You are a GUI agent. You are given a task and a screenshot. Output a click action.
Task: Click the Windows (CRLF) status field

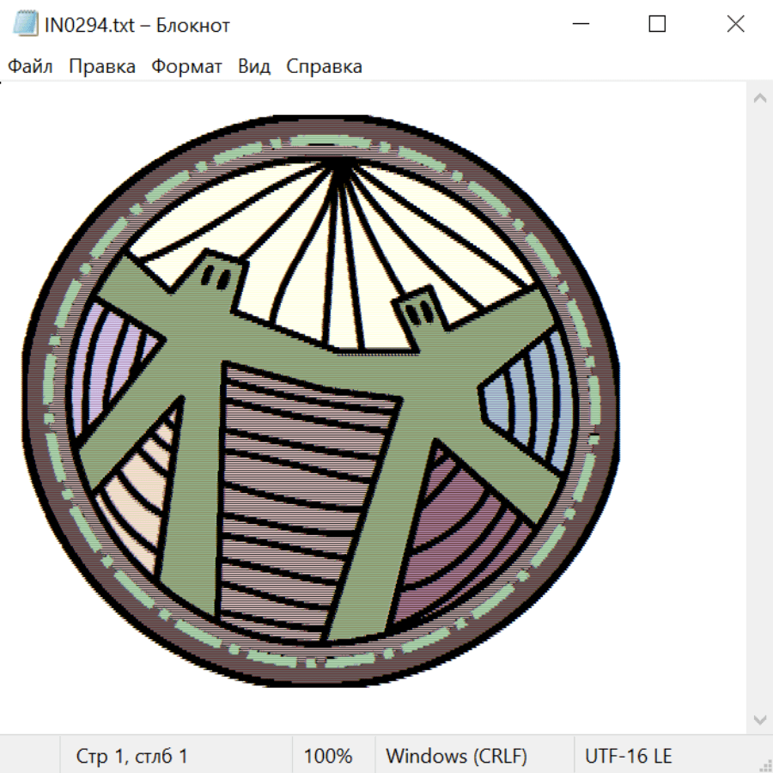point(456,757)
